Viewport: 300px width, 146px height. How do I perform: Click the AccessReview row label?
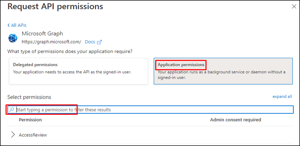pos(33,135)
